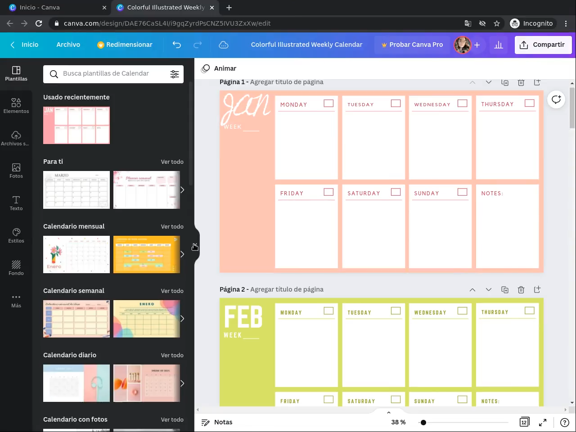The height and width of the screenshot is (432, 576).
Task: Click the cloud save status icon
Action: (x=224, y=45)
